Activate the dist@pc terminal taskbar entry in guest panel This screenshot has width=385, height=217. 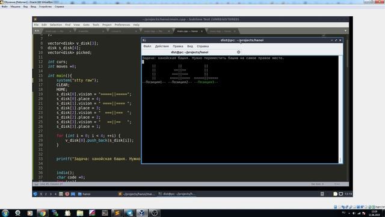click(177, 194)
